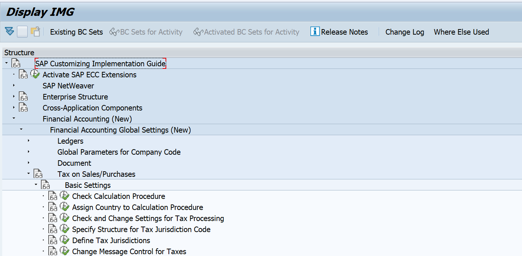Open documentation icon for Basic Settings

[45, 185]
